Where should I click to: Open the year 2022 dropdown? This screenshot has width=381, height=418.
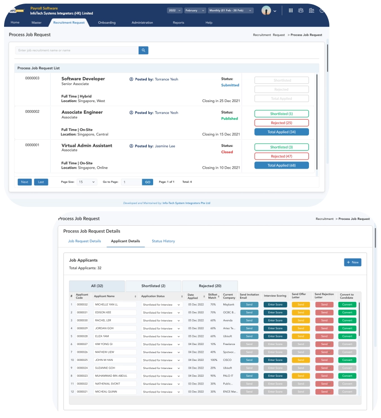pos(174,10)
